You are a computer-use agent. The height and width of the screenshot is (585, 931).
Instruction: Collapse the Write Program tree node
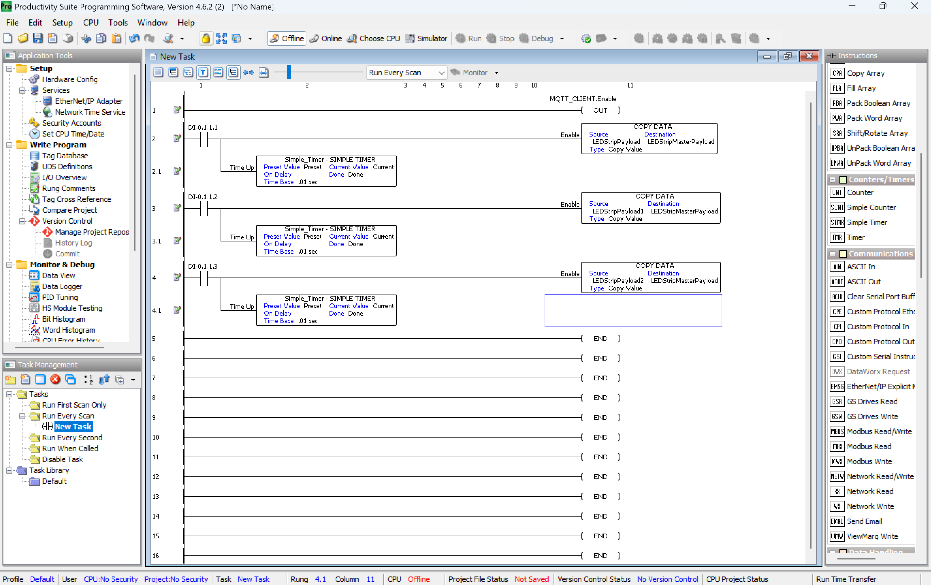(x=9, y=145)
